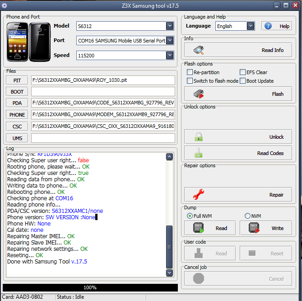Click the BOOT file button
Screen dimensions: 302x301
point(17,92)
